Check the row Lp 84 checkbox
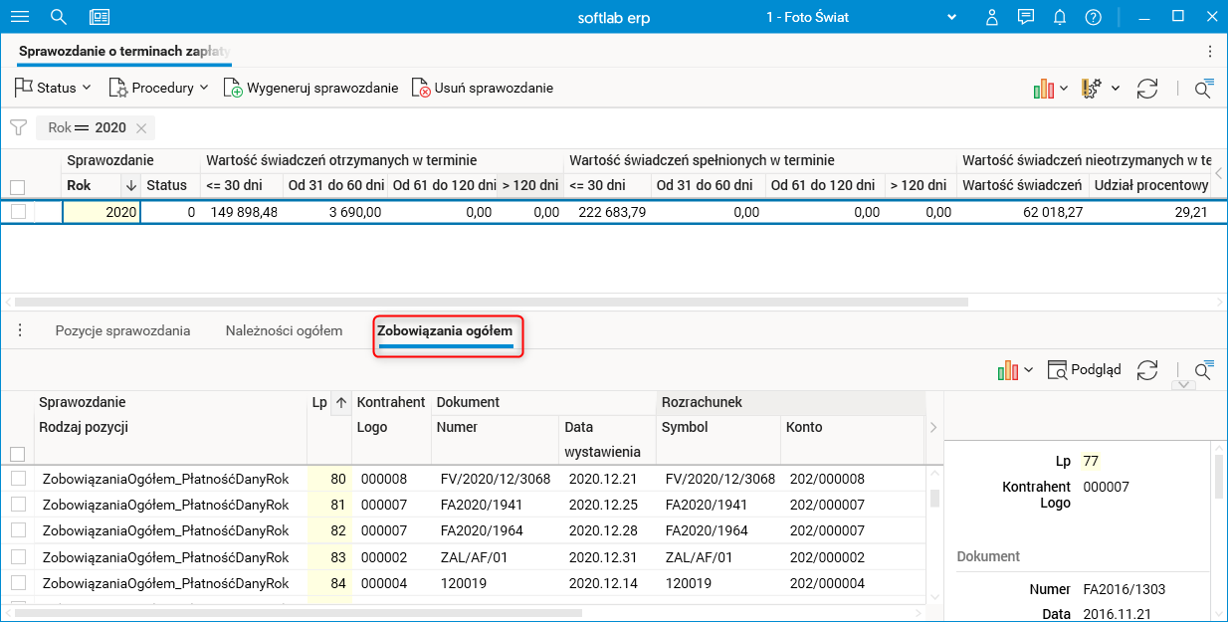1228x622 pixels. pyautogui.click(x=18, y=583)
